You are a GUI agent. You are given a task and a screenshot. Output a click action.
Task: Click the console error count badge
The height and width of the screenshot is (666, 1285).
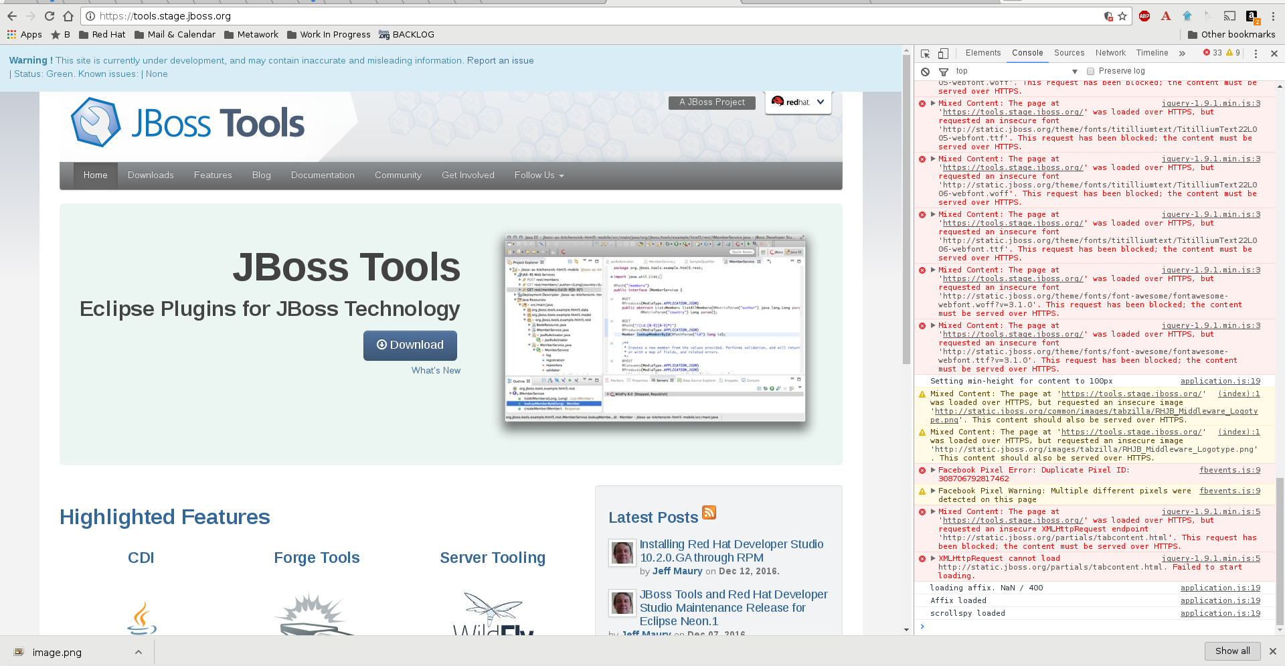[x=1212, y=53]
